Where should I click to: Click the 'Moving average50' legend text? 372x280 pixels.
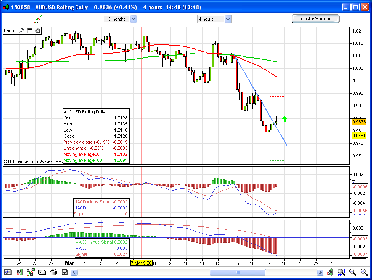tap(81, 154)
